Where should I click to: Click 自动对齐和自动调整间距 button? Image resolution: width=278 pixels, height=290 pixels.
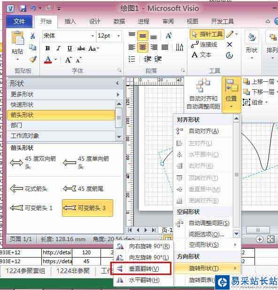(x=203, y=94)
